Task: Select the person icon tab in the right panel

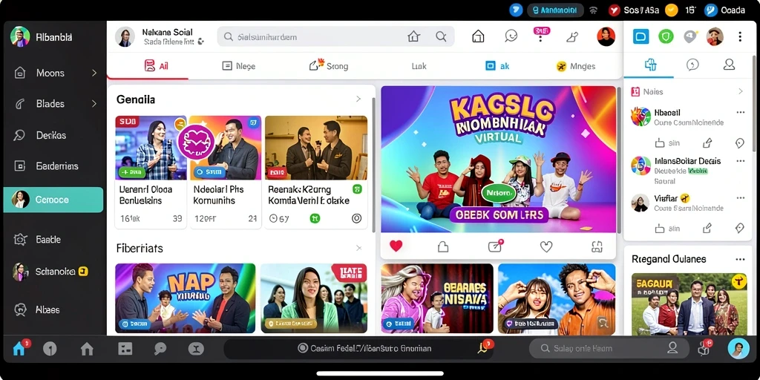Action: tap(729, 65)
